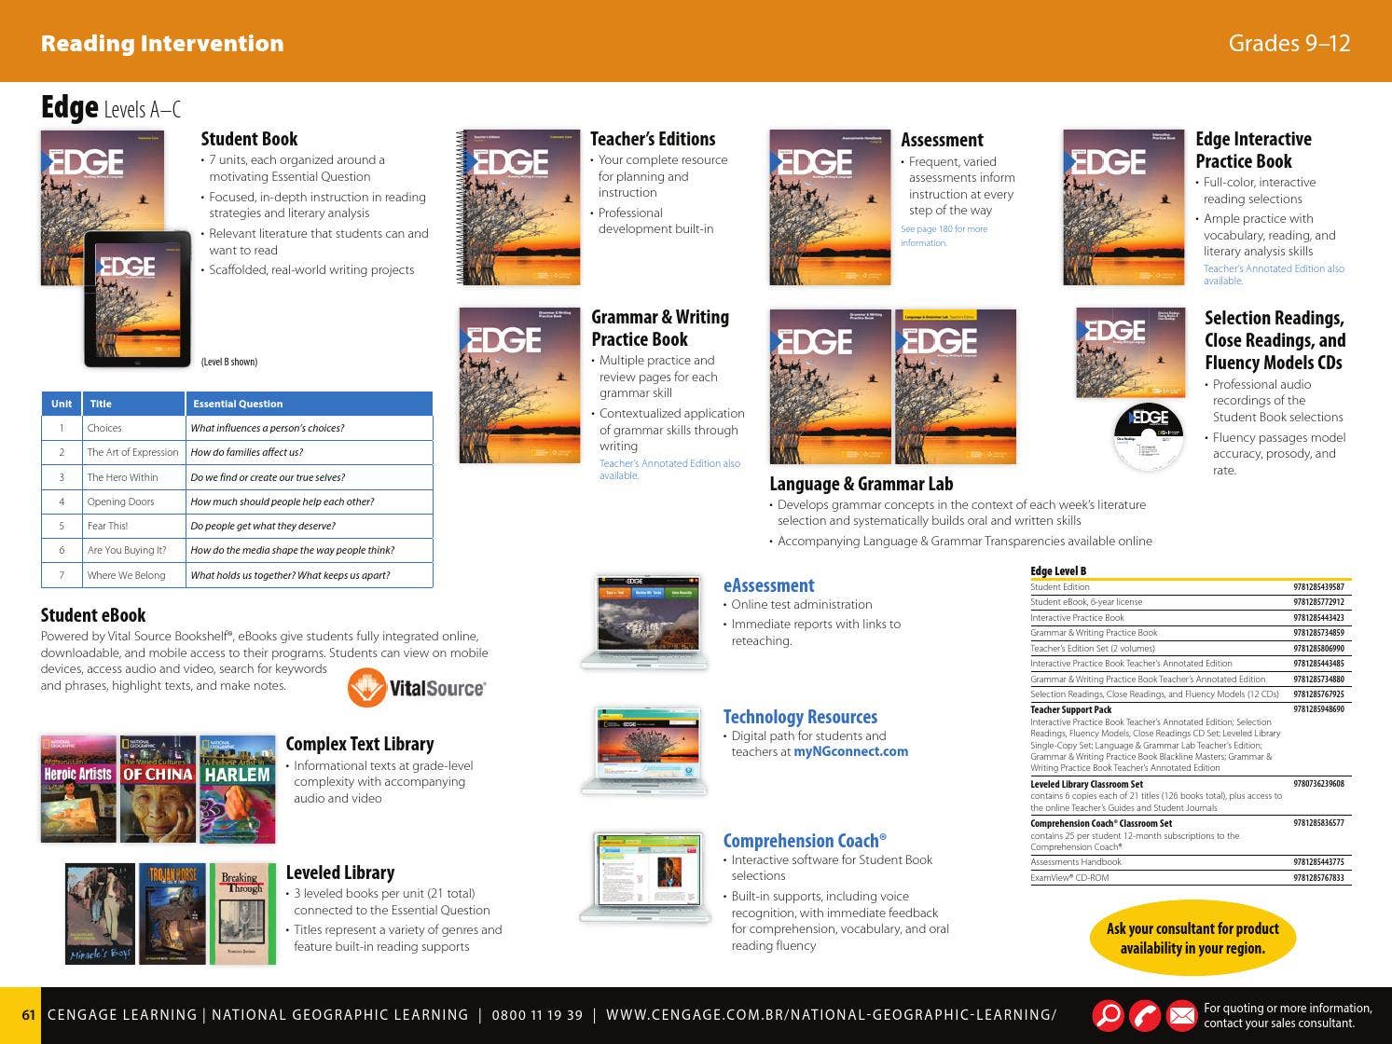Click the Edge Student eBook tablet image
This screenshot has width=1392, height=1044.
(x=135, y=298)
